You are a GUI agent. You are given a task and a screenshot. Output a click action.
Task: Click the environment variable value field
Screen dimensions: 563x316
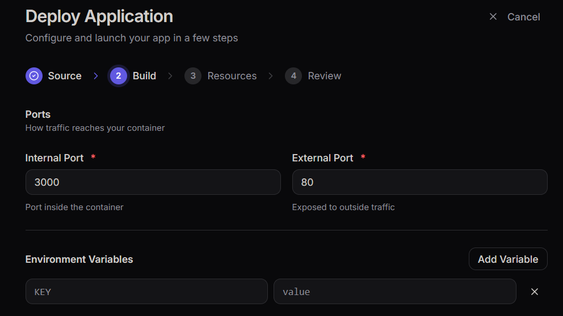point(394,292)
